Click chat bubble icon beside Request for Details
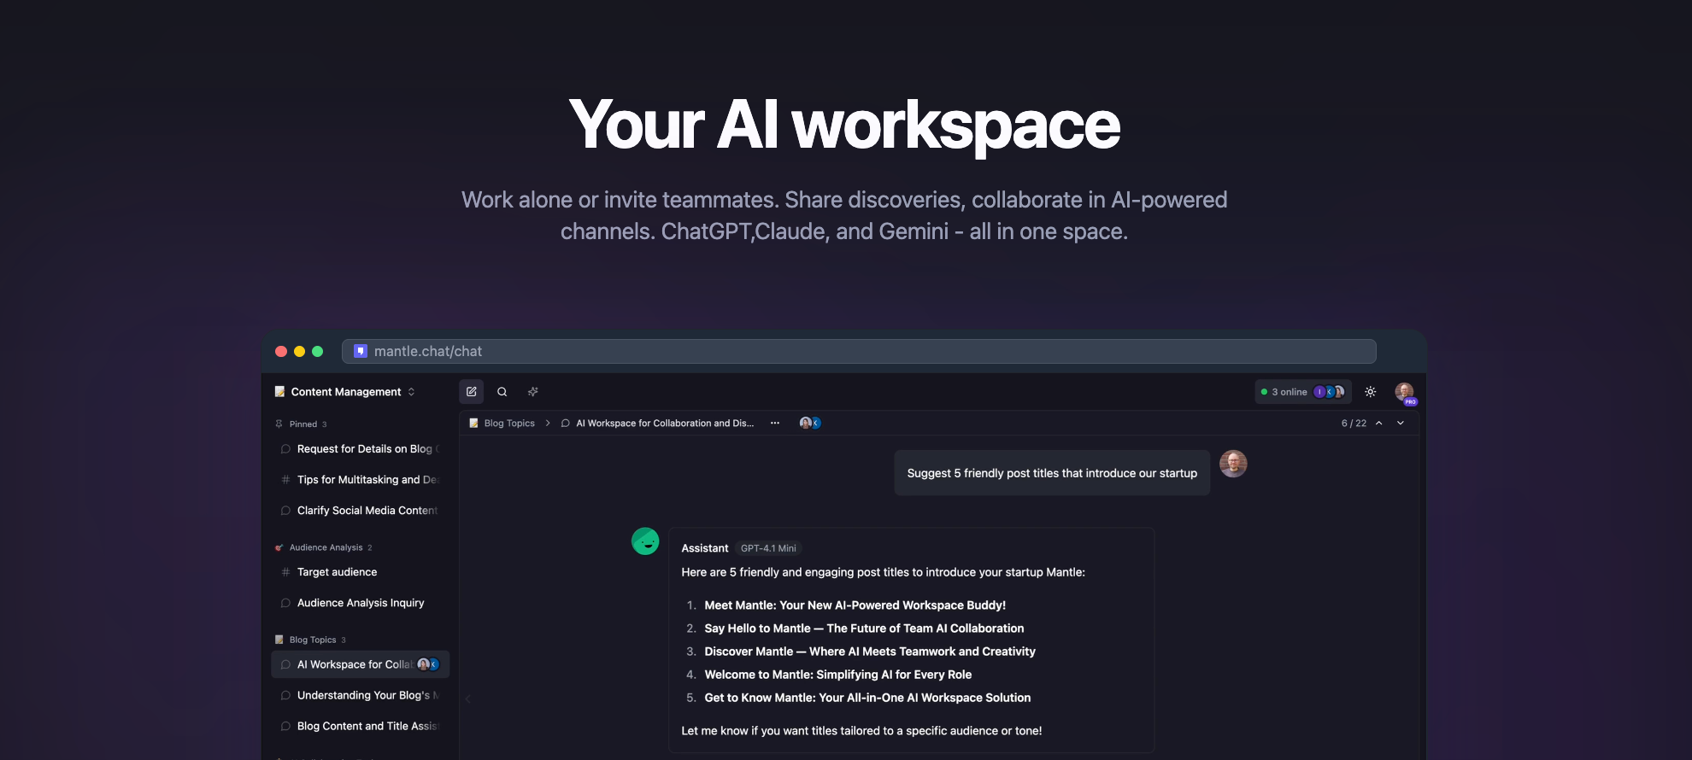Image resolution: width=1692 pixels, height=760 pixels. [x=285, y=449]
